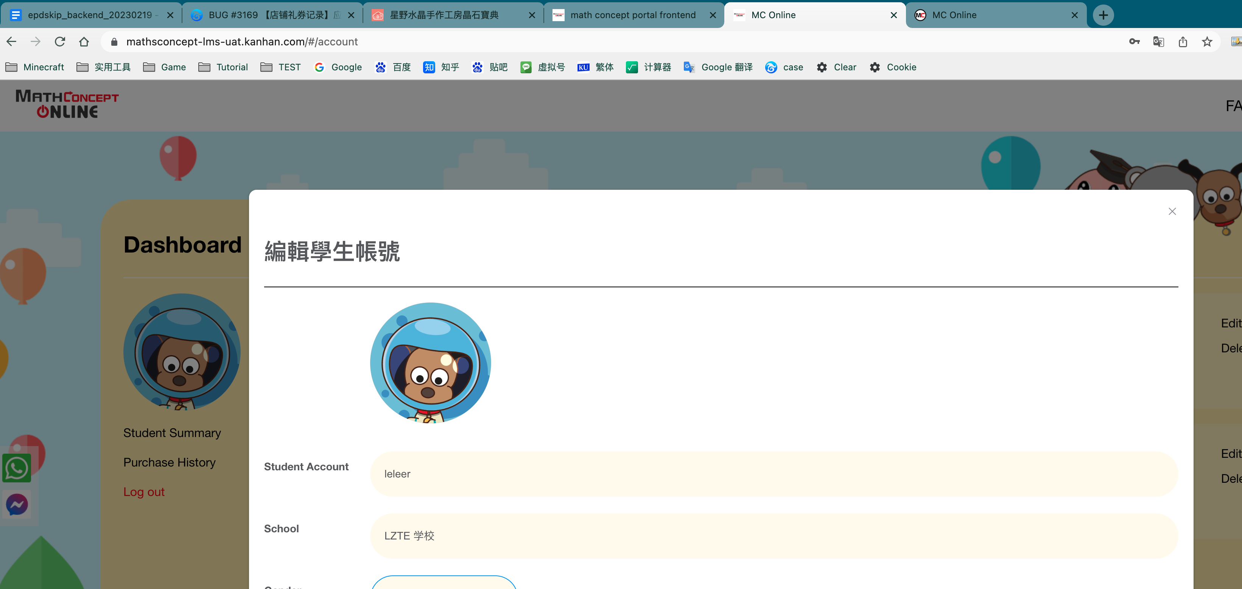Open the 知乎 bookmark
The width and height of the screenshot is (1242, 589).
click(x=441, y=67)
